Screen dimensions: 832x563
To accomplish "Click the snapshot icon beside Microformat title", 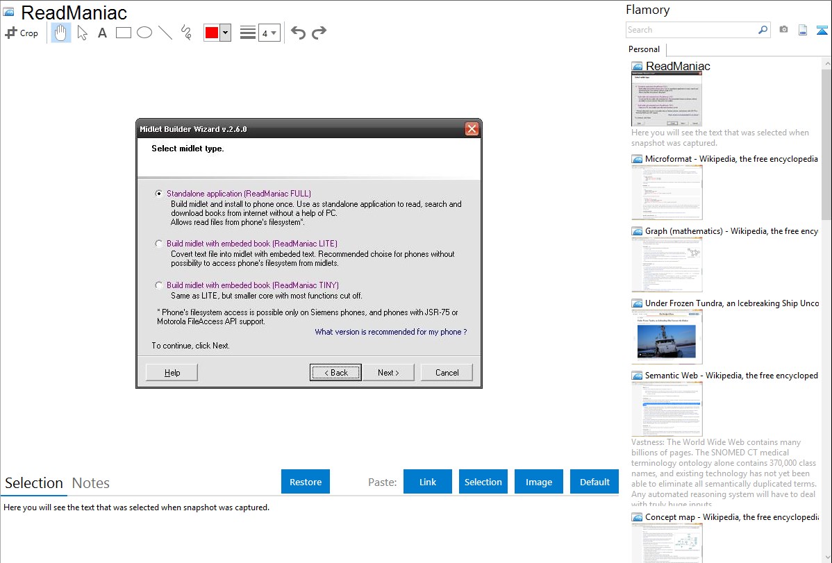I will tap(637, 159).
